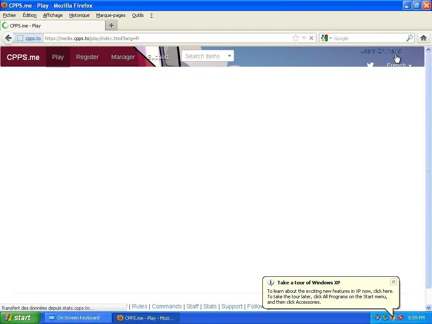This screenshot has width=432, height=324.
Task: Open the Firefox home page button
Action: tap(424, 38)
